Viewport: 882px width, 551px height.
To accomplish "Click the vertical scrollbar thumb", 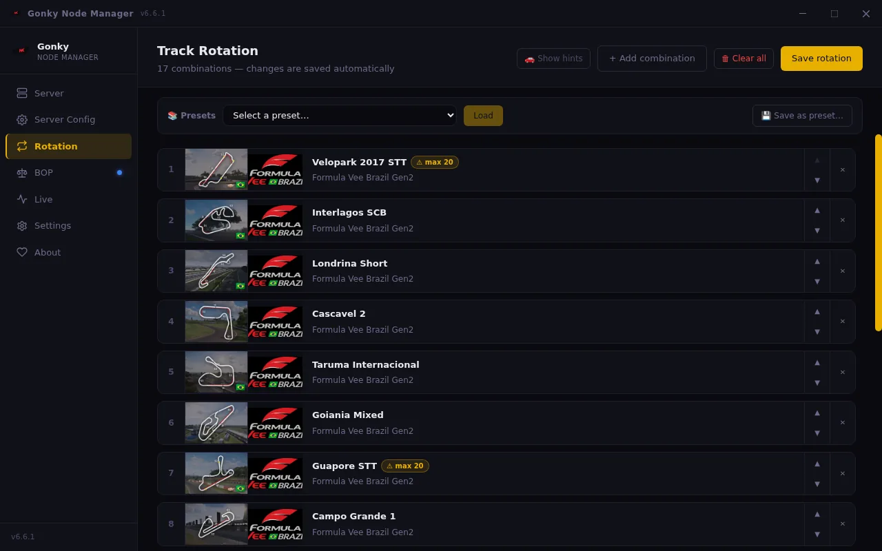I will pos(878,233).
